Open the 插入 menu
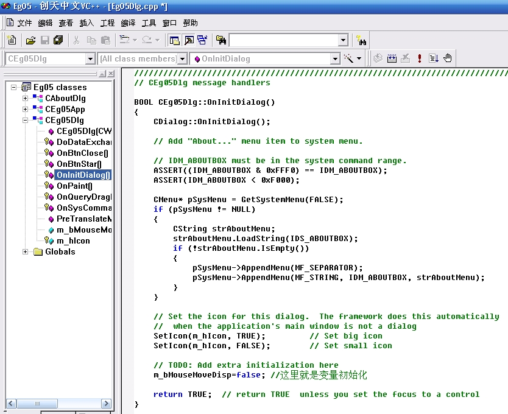This screenshot has height=414, width=508. click(x=87, y=23)
